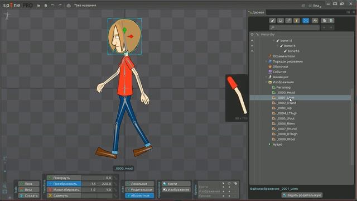
Task: Toggle attachments filter icon in tree toolbar
Action: tap(288, 21)
